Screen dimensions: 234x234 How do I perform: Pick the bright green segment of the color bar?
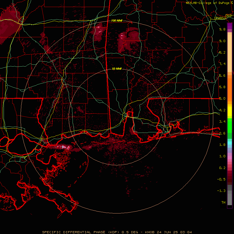click(x=230, y=125)
